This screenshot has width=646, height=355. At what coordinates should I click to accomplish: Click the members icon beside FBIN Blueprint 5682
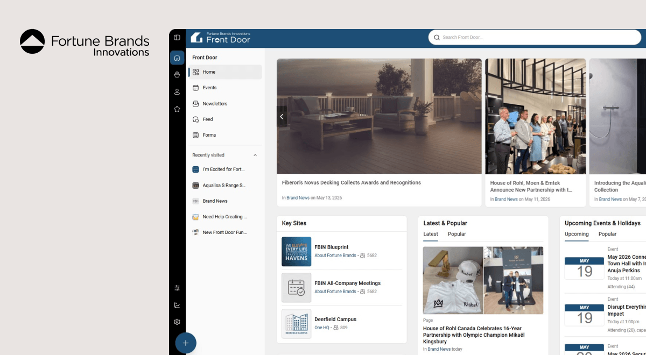(363, 255)
